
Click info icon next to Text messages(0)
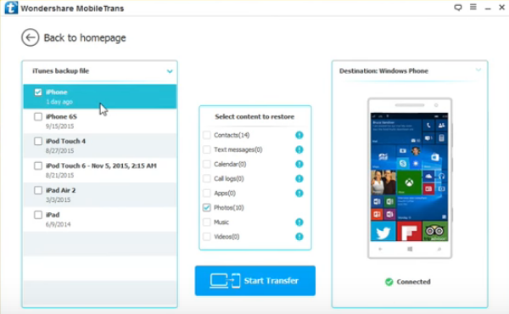299,149
